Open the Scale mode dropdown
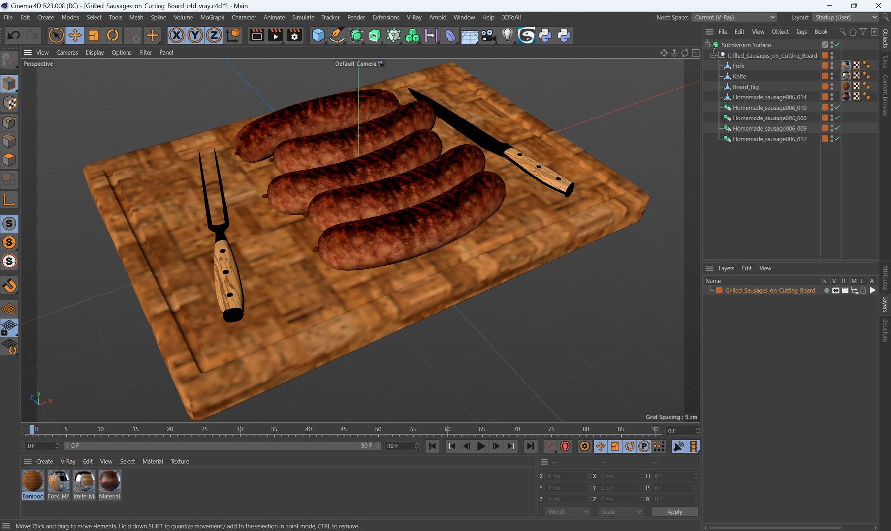The image size is (891, 531). 621,512
